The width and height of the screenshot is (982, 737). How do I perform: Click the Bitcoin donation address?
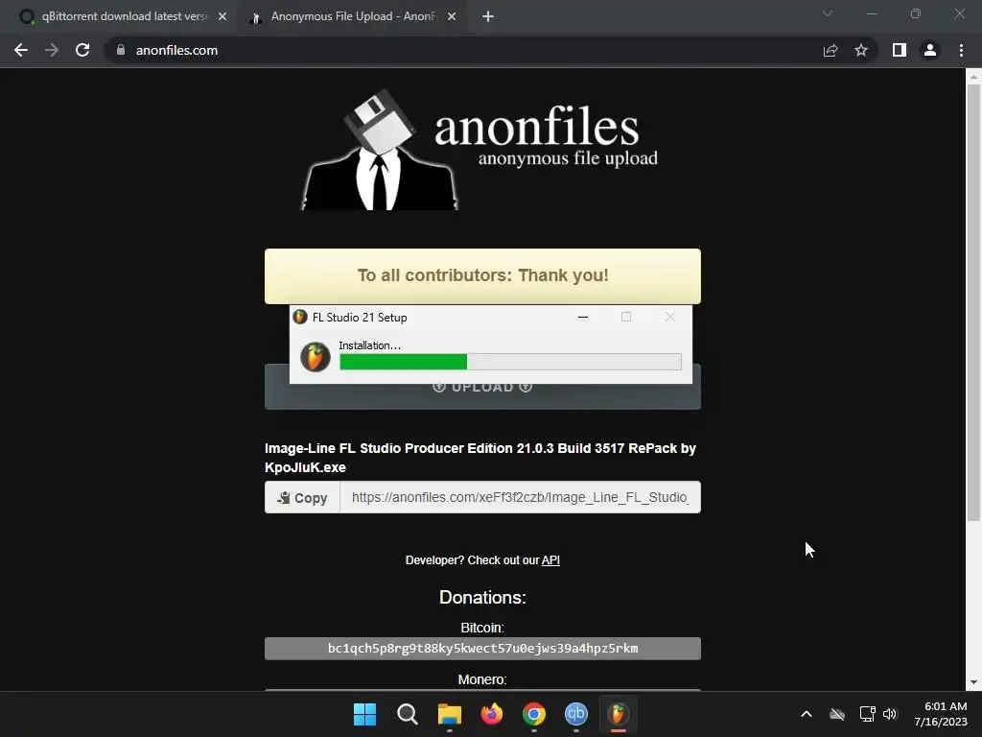pyautogui.click(x=483, y=649)
